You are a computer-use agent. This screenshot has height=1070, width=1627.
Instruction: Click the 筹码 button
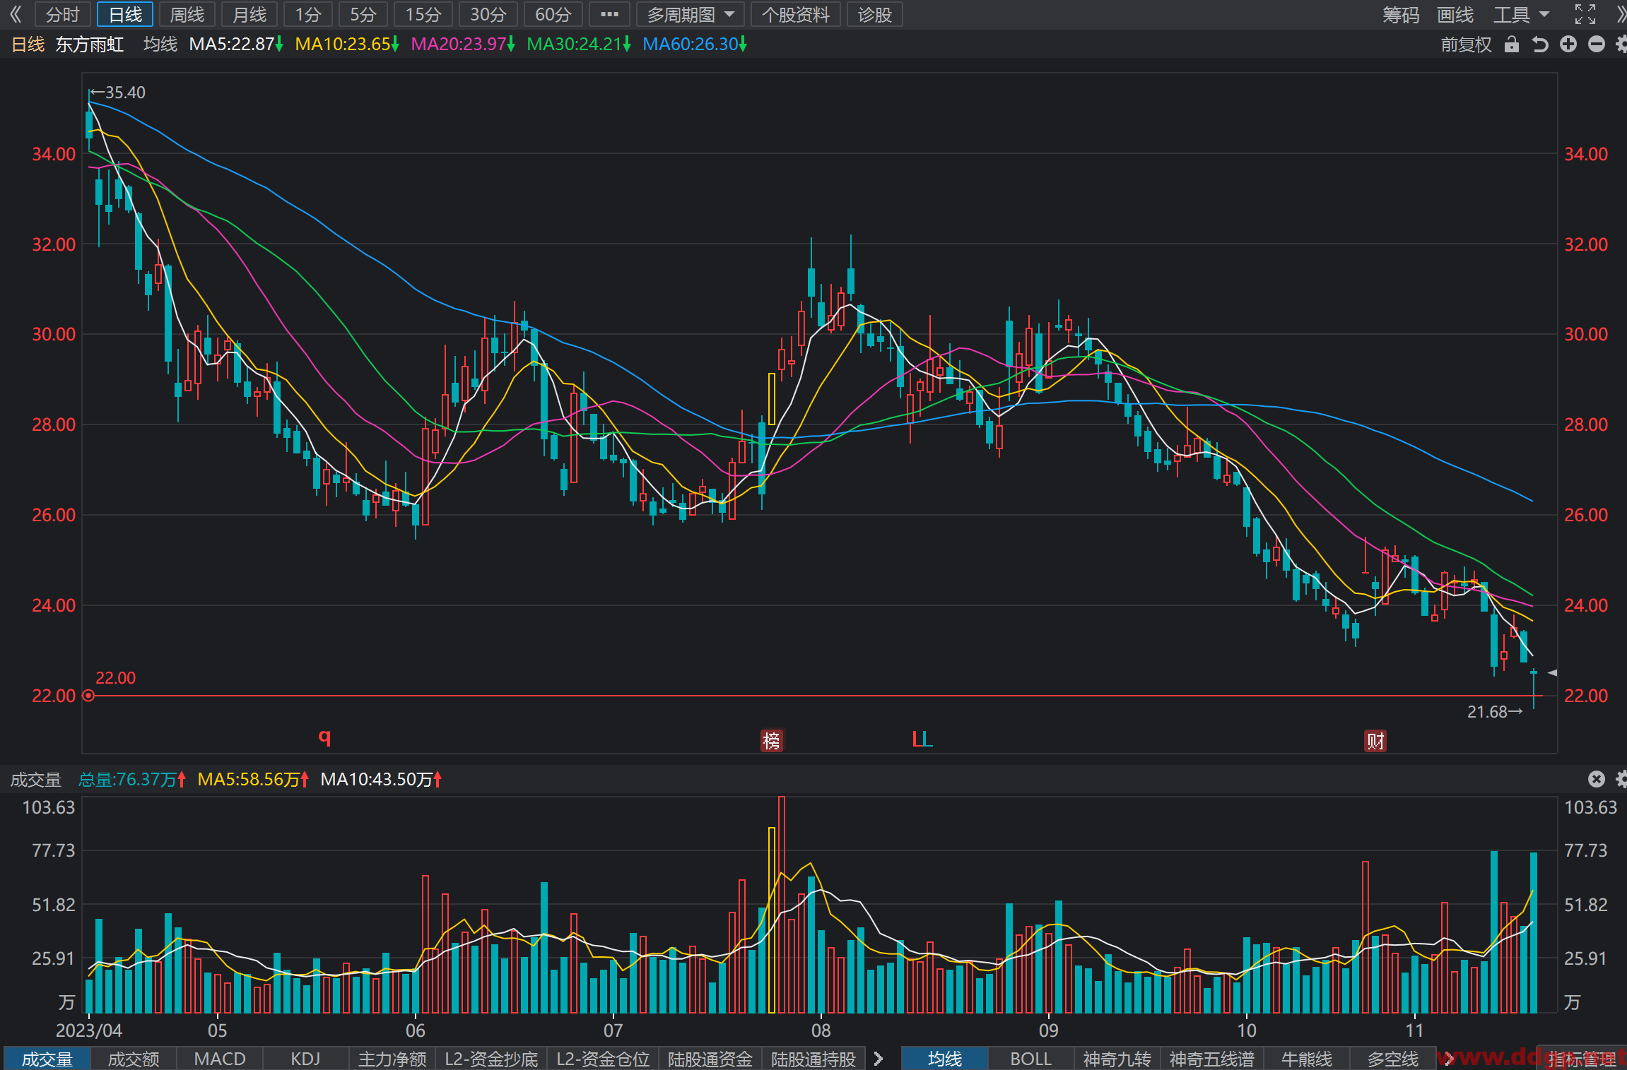[x=1401, y=14]
